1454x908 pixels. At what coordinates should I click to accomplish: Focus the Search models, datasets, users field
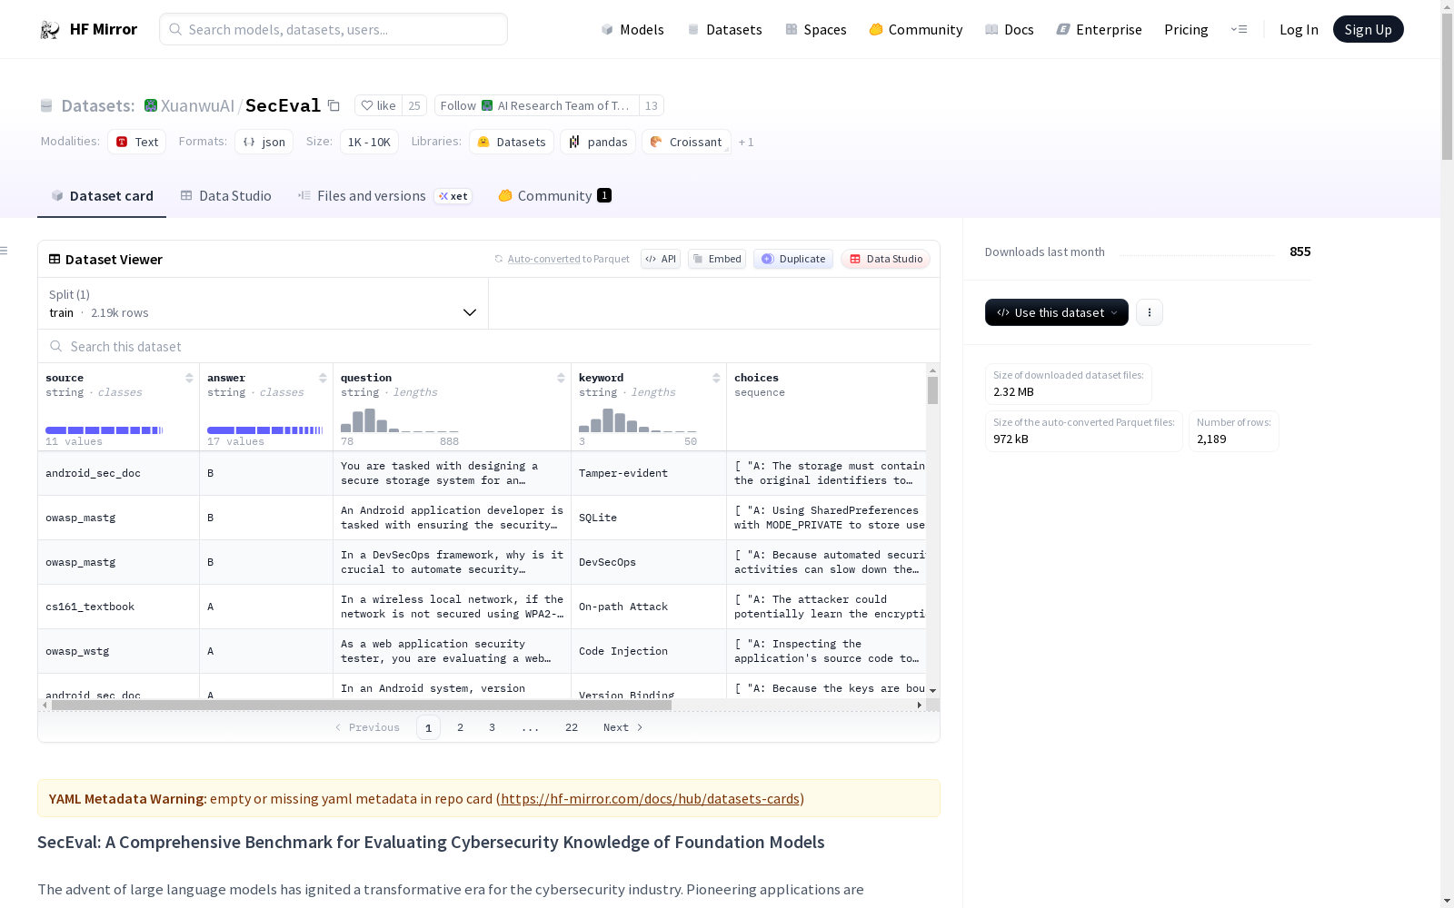334,29
